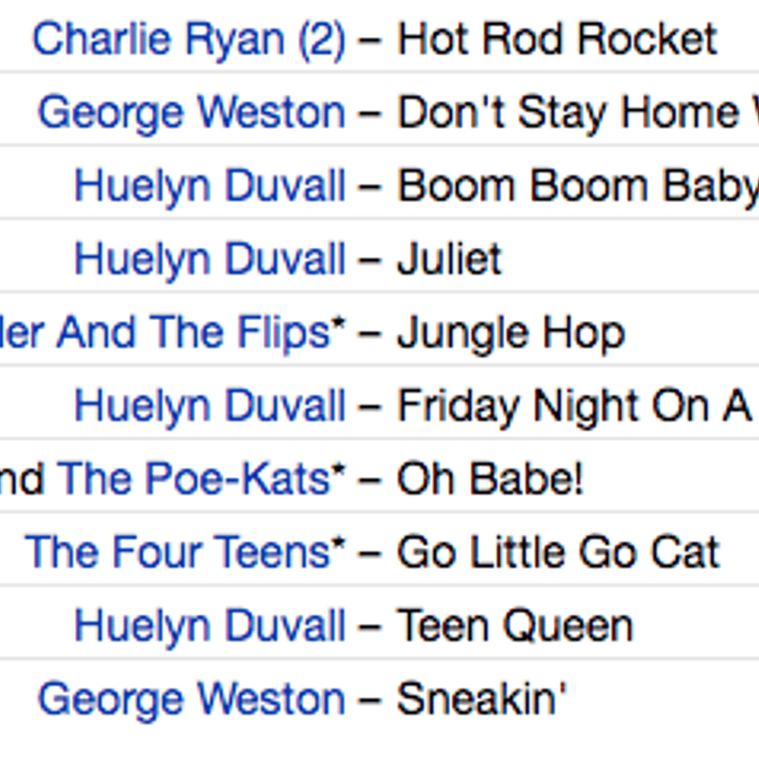Screen dimensions: 759x759
Task: Select the Oh Babe! track title
Action: click(x=490, y=479)
